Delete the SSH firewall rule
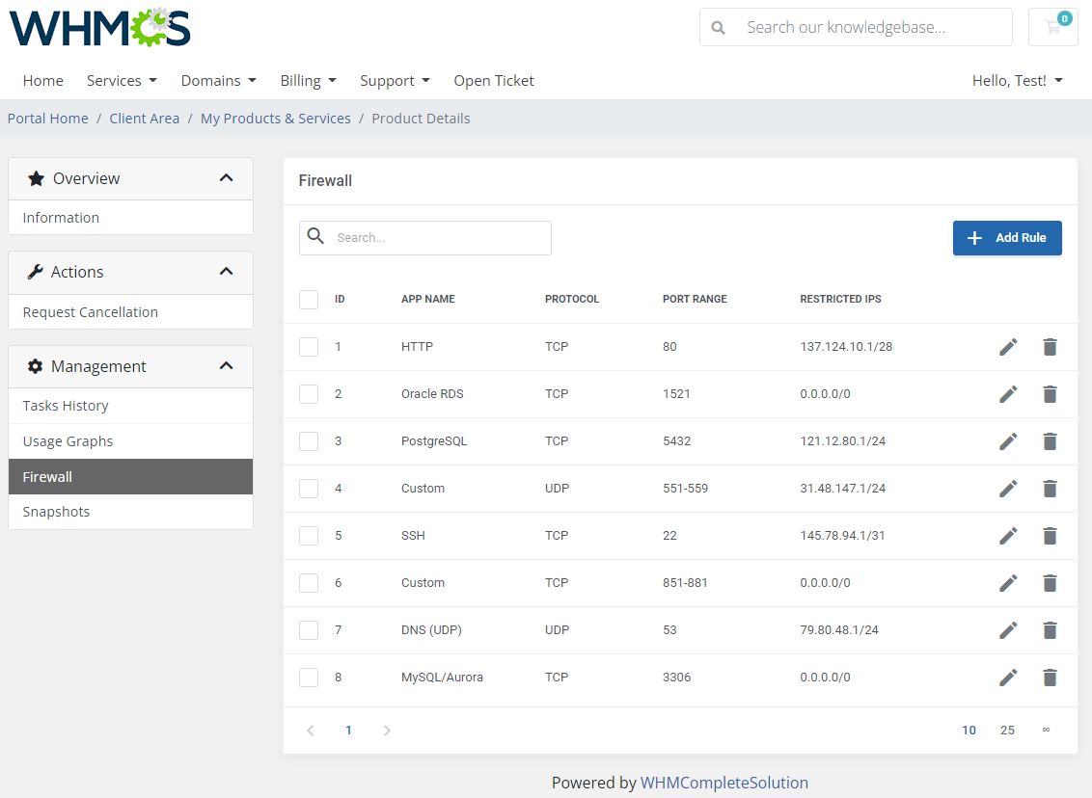The width and height of the screenshot is (1092, 798). coord(1050,536)
